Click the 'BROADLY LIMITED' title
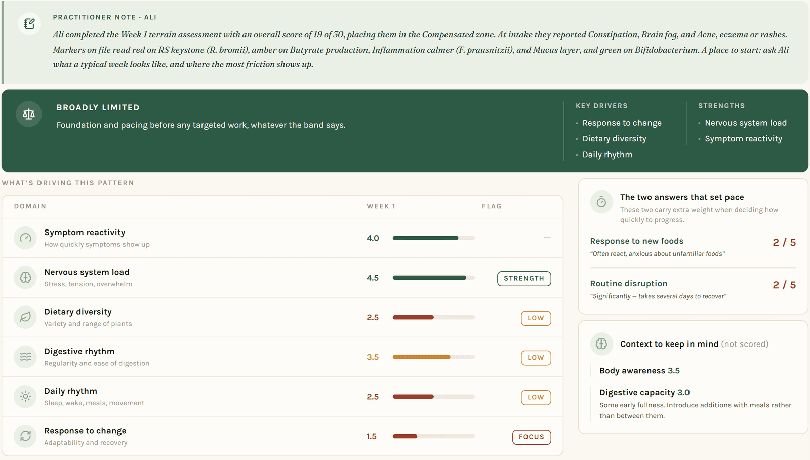 click(98, 107)
